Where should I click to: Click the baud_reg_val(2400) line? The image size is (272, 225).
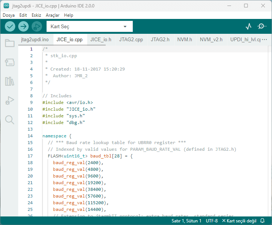(x=78, y=163)
